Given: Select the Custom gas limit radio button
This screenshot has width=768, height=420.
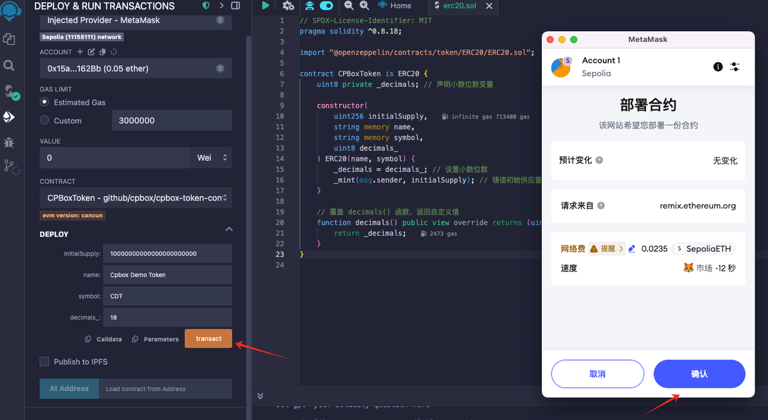Looking at the screenshot, I should click(x=44, y=120).
